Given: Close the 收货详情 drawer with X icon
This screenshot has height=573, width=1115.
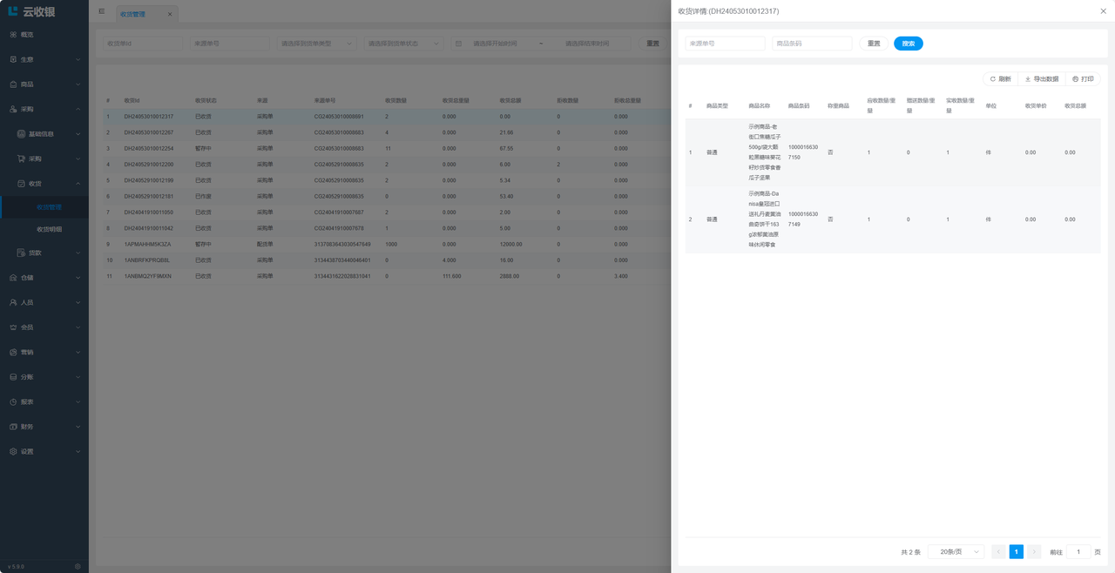Looking at the screenshot, I should click(x=1104, y=11).
